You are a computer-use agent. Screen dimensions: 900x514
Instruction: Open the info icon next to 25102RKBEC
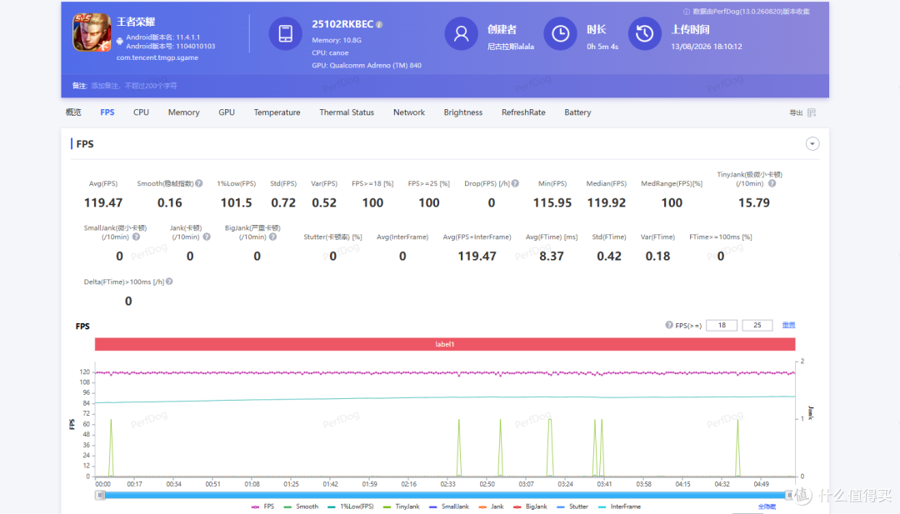[379, 24]
